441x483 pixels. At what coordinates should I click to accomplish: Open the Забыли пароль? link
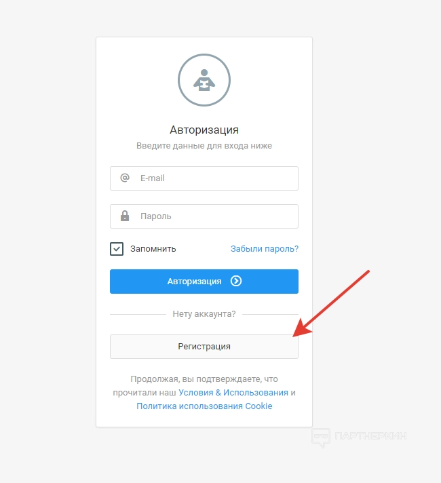265,249
